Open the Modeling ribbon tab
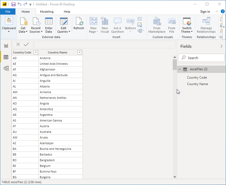 47,12
